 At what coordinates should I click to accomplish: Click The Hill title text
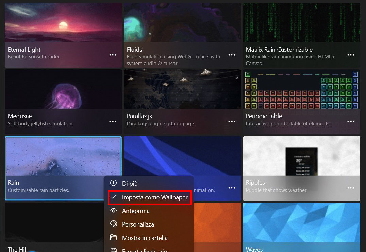click(x=17, y=249)
